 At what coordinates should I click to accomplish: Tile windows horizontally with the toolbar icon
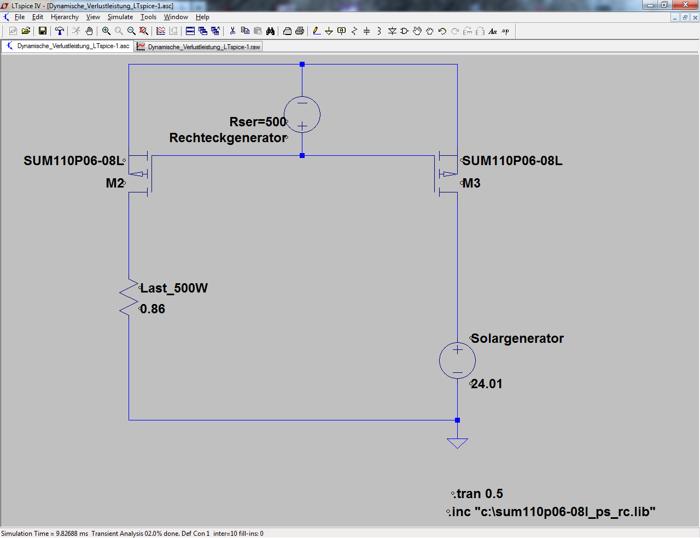point(190,31)
